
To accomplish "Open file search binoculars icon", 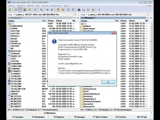I will 79,10.
